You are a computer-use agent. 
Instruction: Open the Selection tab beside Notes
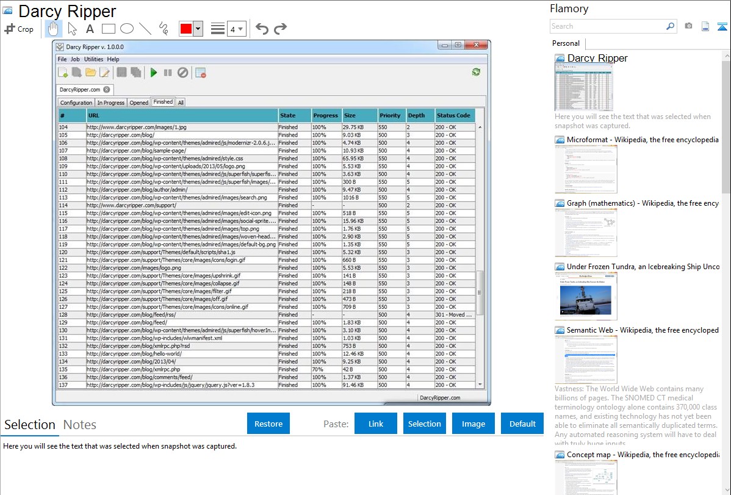[30, 425]
